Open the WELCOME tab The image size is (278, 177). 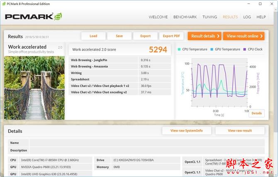(x=158, y=17)
